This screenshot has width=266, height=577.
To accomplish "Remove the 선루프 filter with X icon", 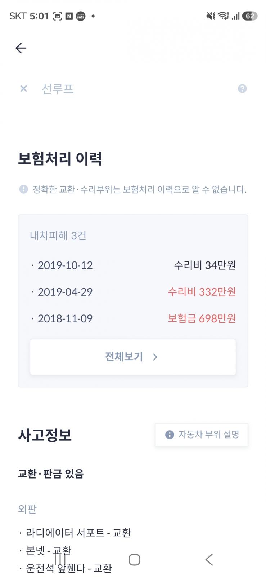I will (24, 88).
